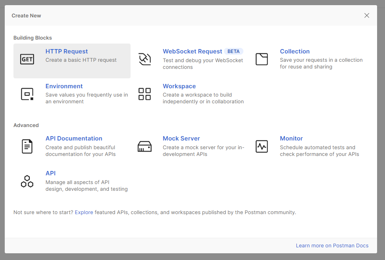385x260 pixels.
Task: Click 'Manage all aspects of API' description
Action: tap(87, 186)
